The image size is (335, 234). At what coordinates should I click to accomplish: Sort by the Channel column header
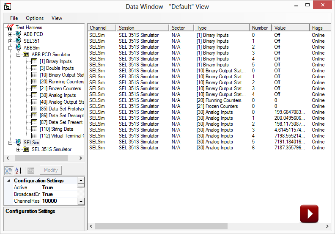(x=102, y=28)
